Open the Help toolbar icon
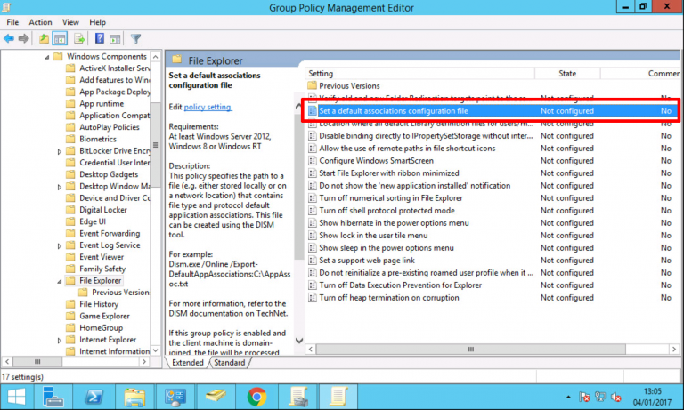The image size is (684, 410). pyautogui.click(x=100, y=39)
